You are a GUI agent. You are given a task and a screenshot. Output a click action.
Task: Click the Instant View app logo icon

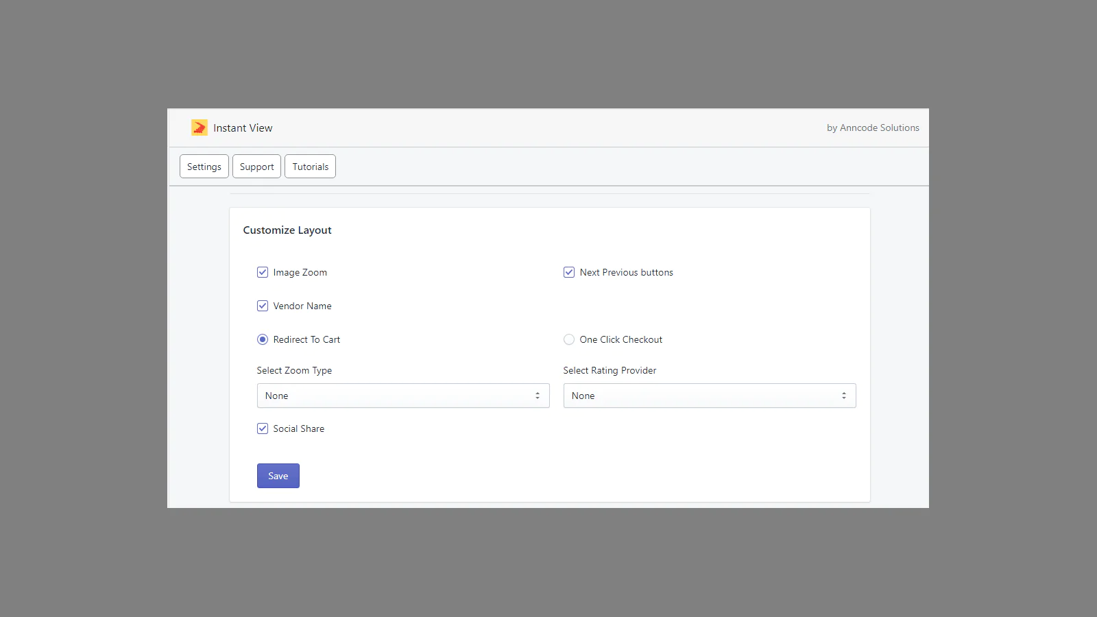pos(199,128)
